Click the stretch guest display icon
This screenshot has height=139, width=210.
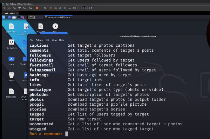pos(91,8)
